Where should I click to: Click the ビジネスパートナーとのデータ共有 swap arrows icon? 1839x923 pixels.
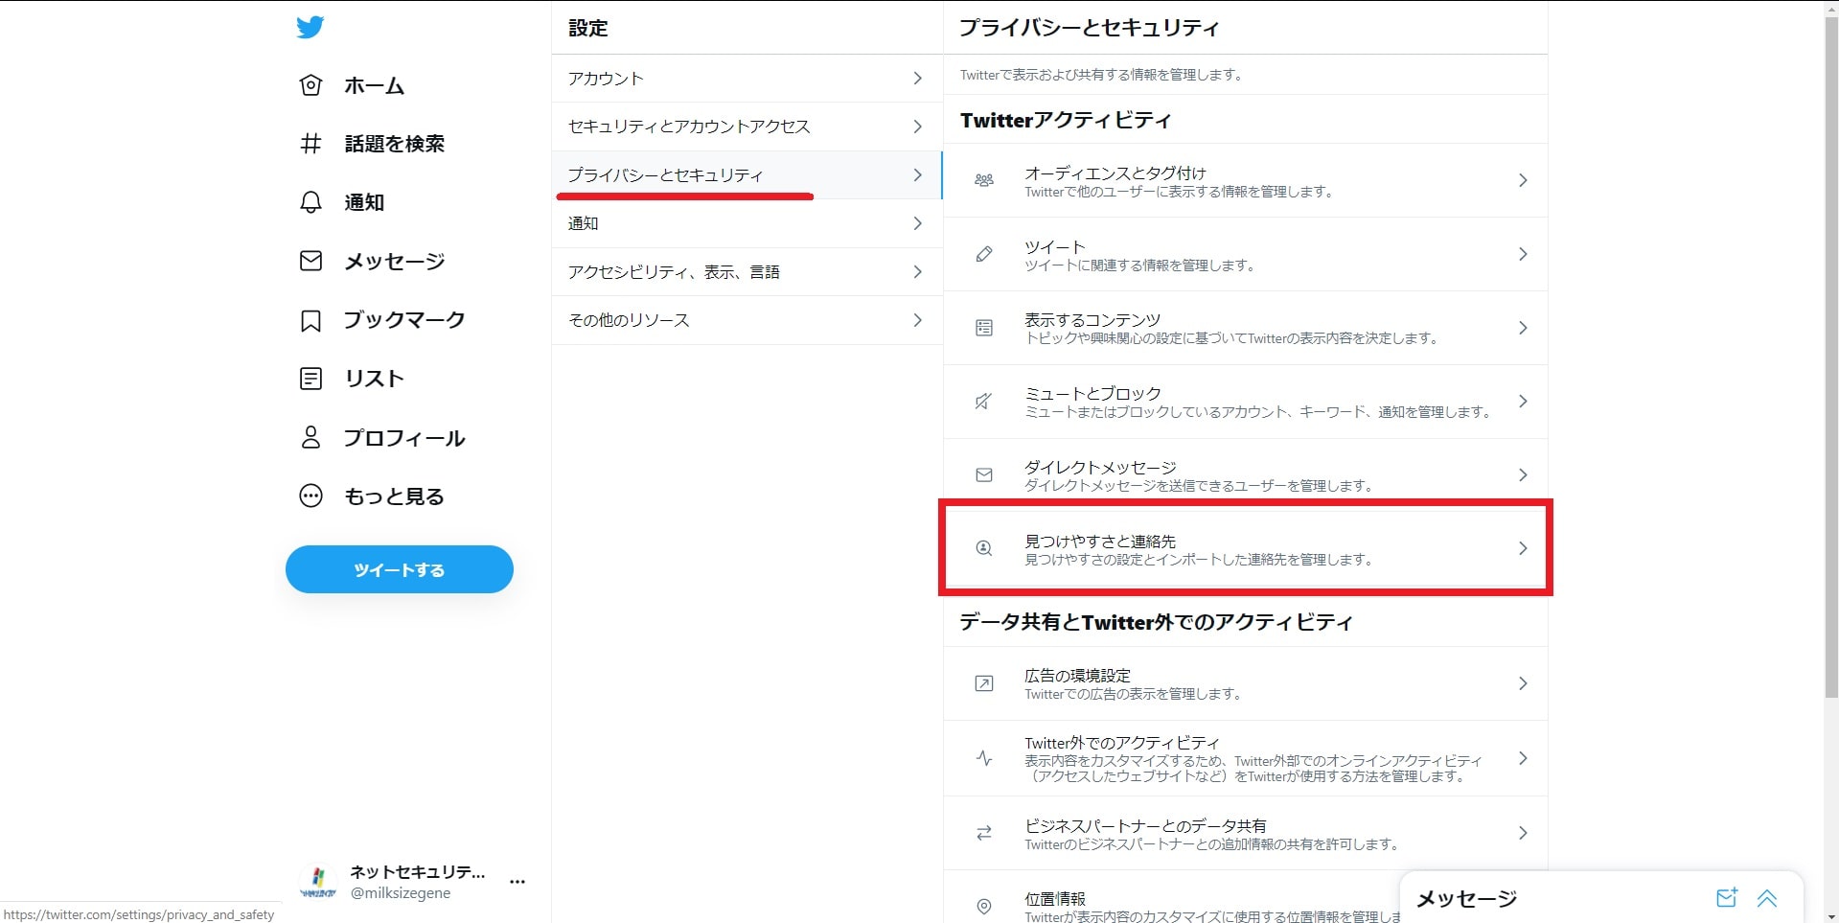(984, 833)
